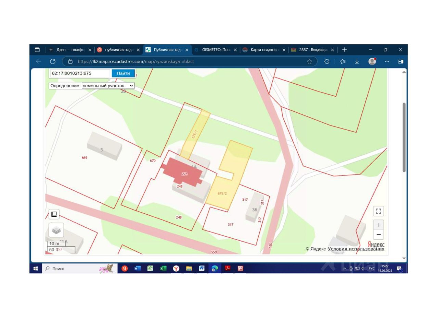This screenshot has width=438, height=310.
Task: Open File Explorer from the taskbar
Action: coord(189,269)
